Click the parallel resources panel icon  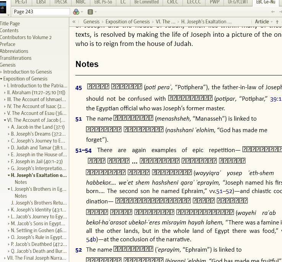[90, 12]
